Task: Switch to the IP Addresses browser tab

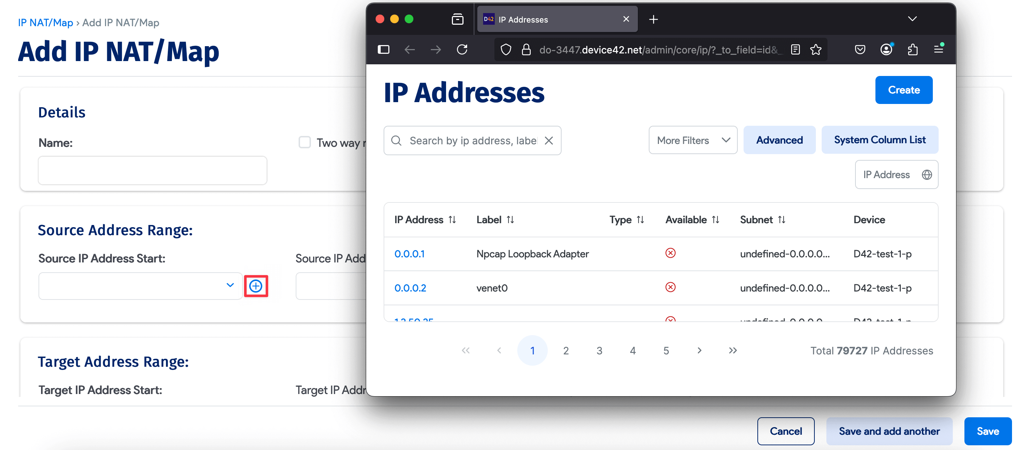Action: [523, 19]
